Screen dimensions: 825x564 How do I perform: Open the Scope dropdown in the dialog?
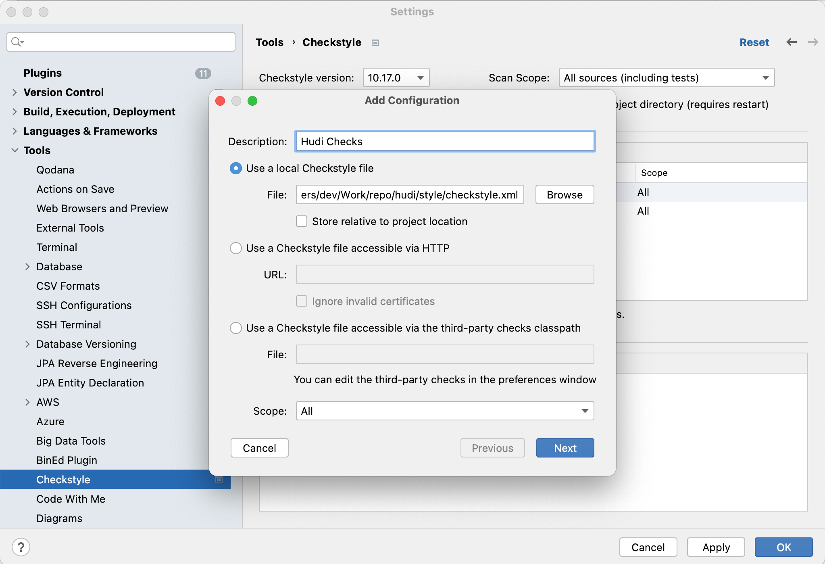pos(444,411)
